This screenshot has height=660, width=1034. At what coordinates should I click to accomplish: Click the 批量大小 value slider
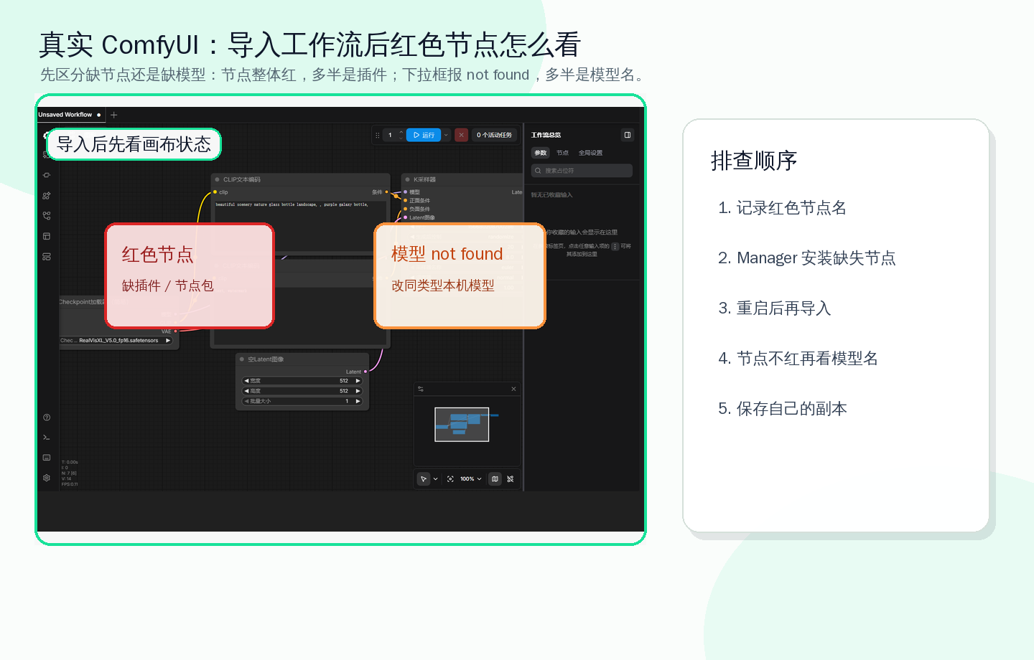point(302,401)
